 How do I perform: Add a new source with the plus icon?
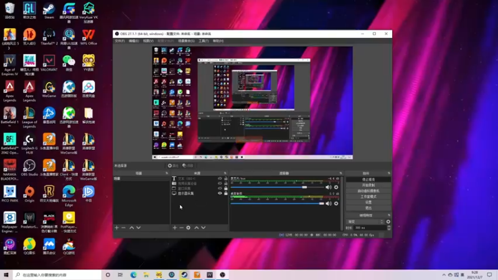click(174, 228)
